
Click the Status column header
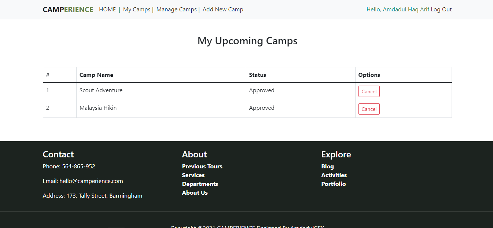click(257, 75)
